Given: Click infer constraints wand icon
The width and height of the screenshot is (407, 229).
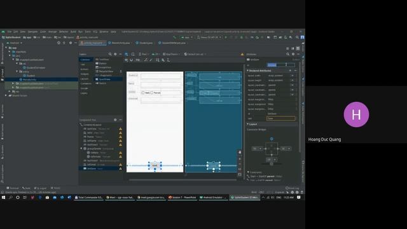Looking at the screenshot, I should 151,60.
